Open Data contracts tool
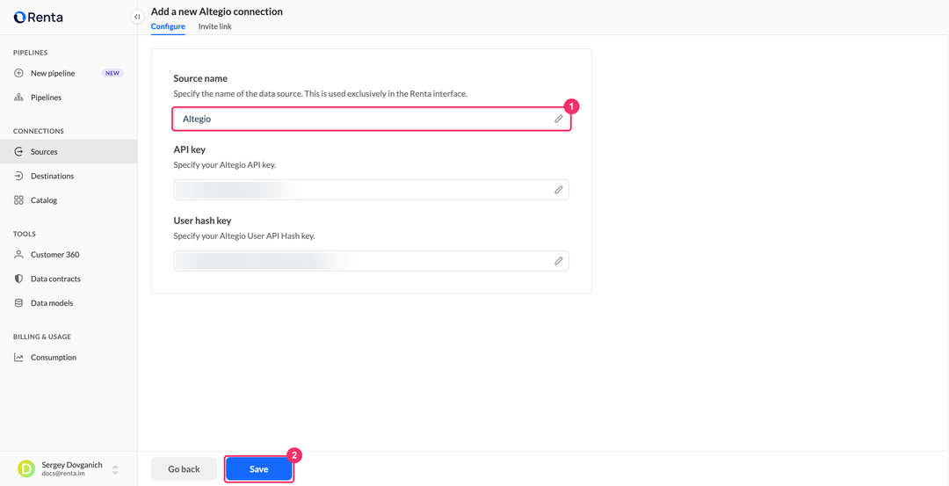This screenshot has width=949, height=486. tap(69, 279)
